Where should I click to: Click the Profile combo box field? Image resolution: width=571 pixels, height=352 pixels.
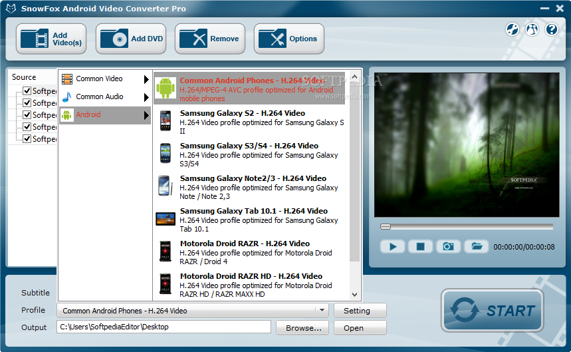coord(193,311)
